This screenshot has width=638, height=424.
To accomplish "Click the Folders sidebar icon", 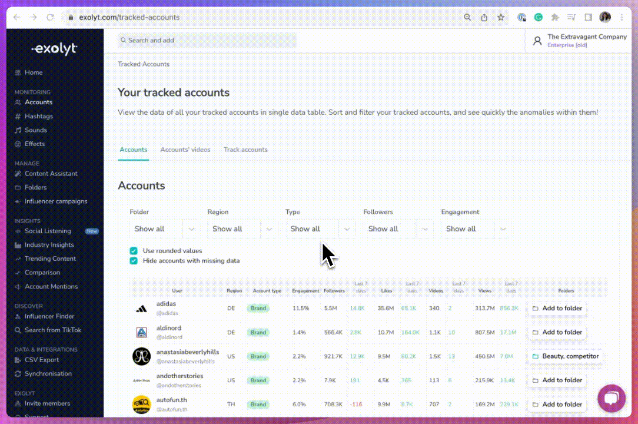I will 18,188.
